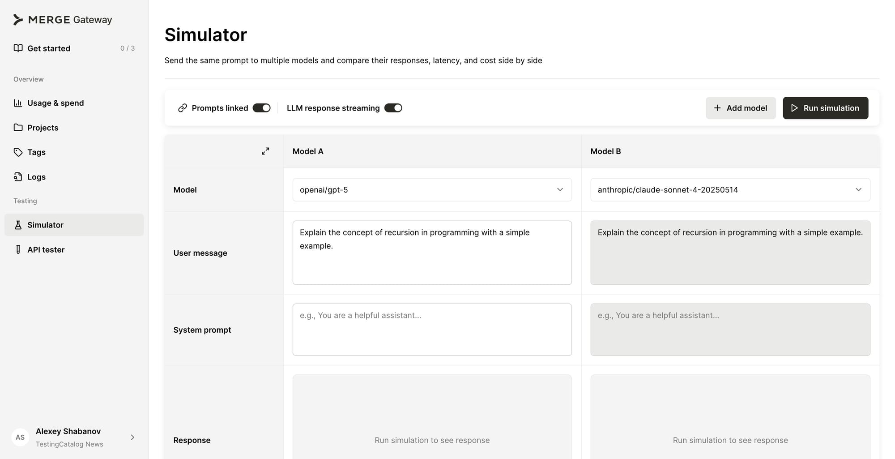Click the Tags label icon
Image resolution: width=895 pixels, height=459 pixels.
coord(18,152)
